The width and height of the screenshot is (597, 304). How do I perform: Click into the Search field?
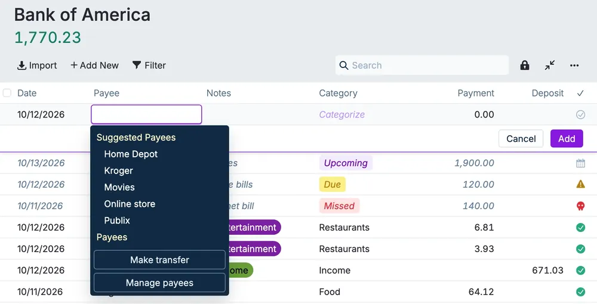tap(422, 66)
